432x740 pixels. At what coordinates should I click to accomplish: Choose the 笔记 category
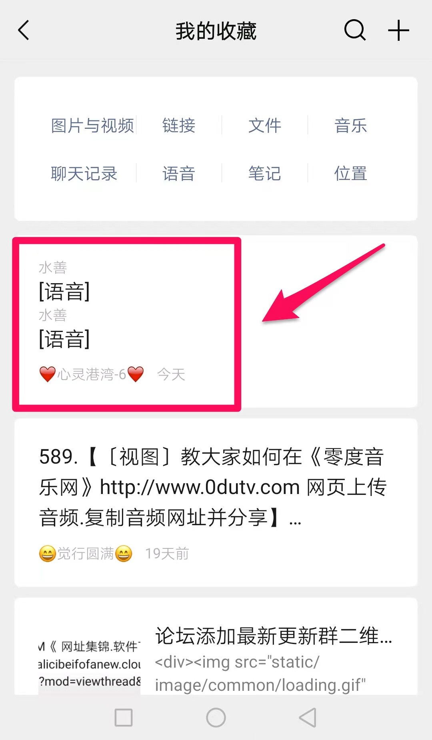265,174
